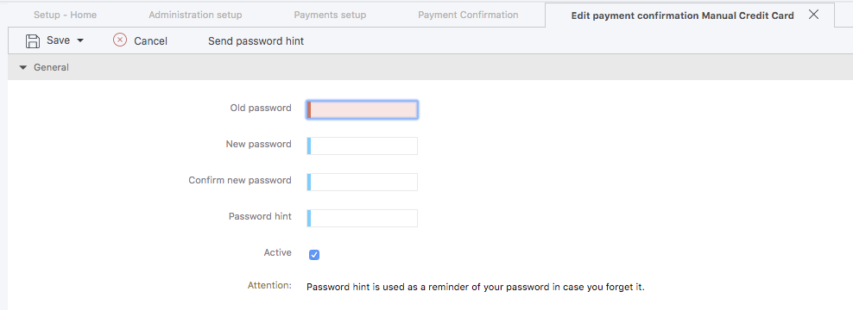853x310 pixels.
Task: Open the Save dropdown arrow
Action: [x=80, y=40]
